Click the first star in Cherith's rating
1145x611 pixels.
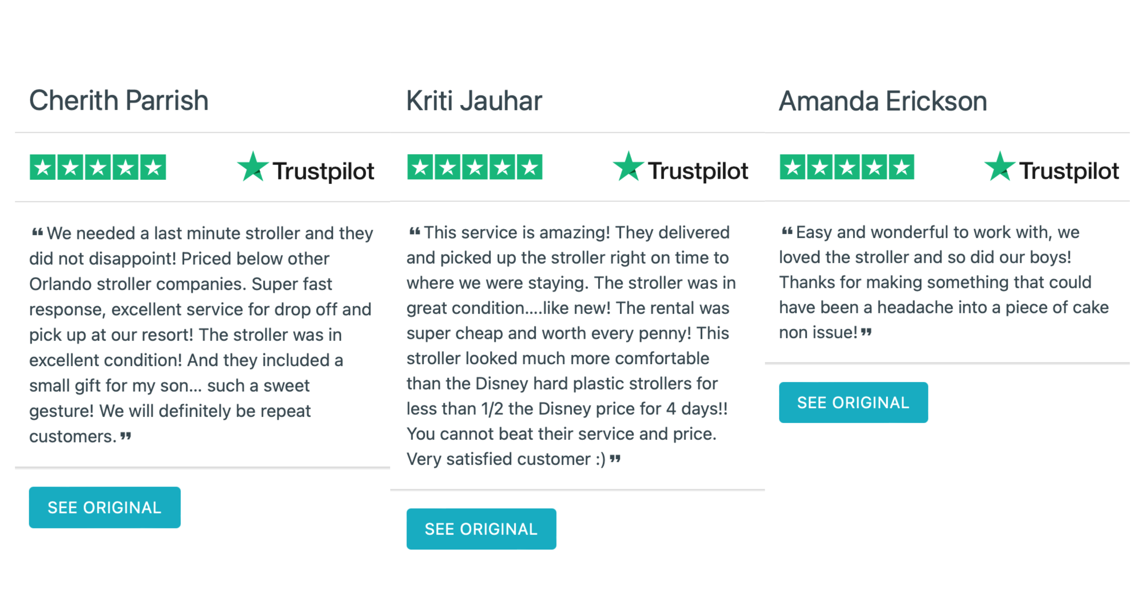pyautogui.click(x=43, y=167)
